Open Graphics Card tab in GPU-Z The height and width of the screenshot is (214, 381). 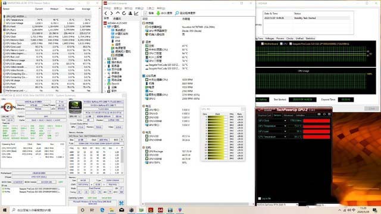click(264, 115)
